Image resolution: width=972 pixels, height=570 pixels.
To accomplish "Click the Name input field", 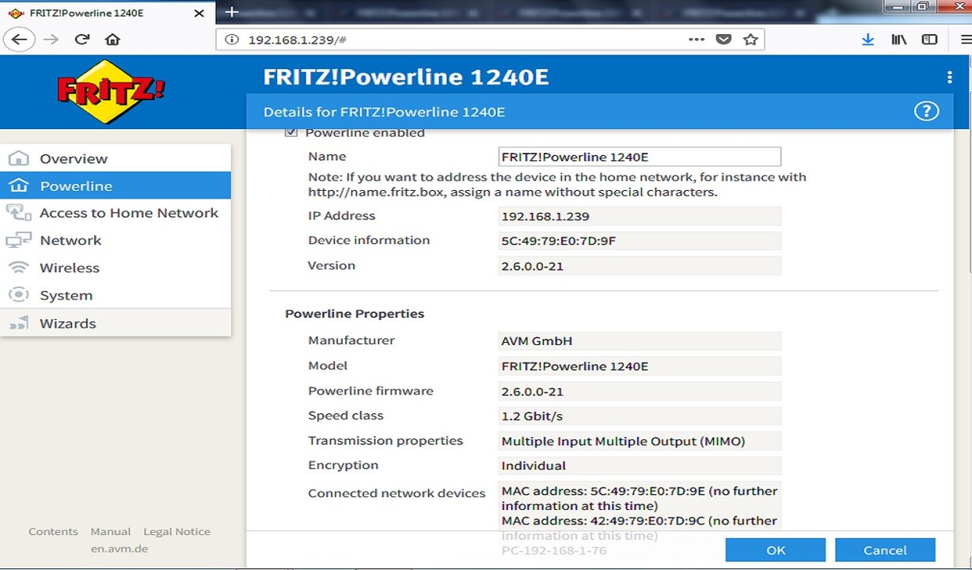I will pyautogui.click(x=640, y=157).
